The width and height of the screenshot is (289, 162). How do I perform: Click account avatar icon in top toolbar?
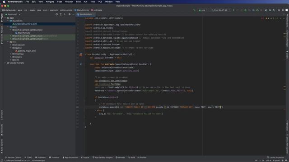[x=287, y=10]
